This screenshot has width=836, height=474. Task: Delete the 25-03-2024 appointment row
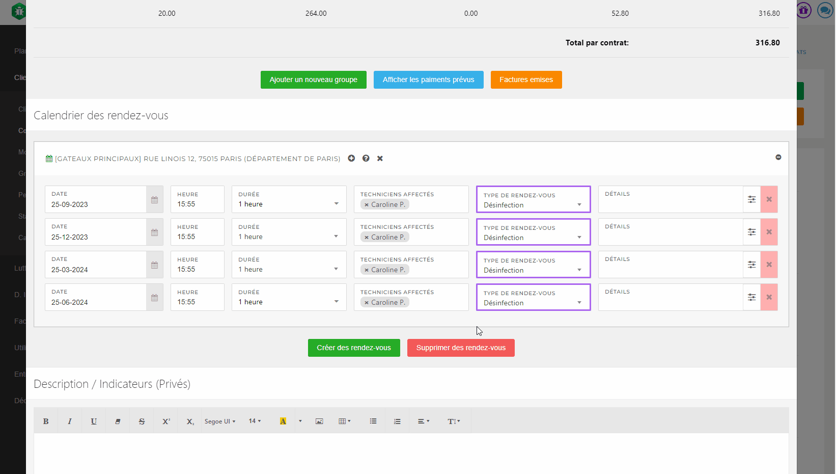(769, 265)
